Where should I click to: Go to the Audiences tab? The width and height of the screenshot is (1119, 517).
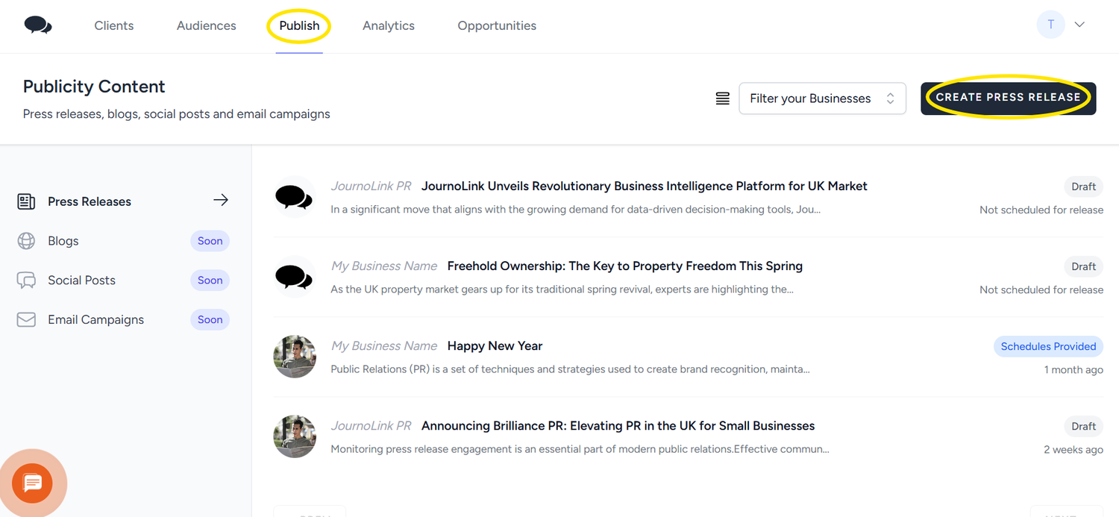tap(207, 25)
